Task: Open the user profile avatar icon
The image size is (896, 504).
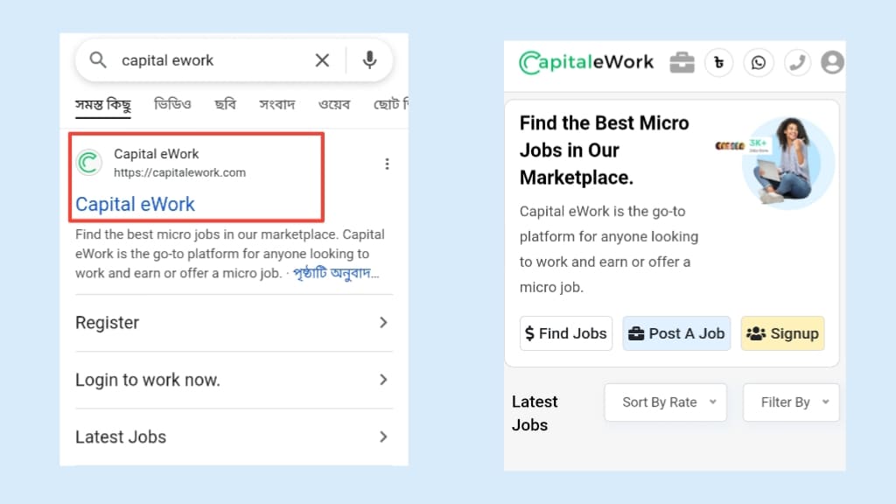Action: pyautogui.click(x=832, y=63)
